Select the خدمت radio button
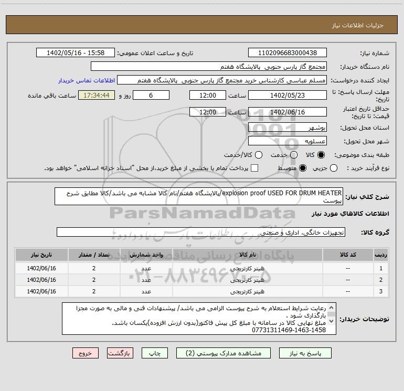404x391 pixels. [x=294, y=155]
